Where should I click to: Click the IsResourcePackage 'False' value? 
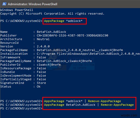[41, 68]
